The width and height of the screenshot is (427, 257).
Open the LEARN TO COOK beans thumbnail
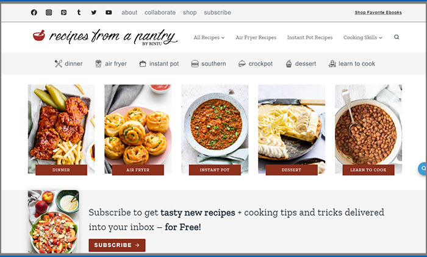(x=368, y=130)
